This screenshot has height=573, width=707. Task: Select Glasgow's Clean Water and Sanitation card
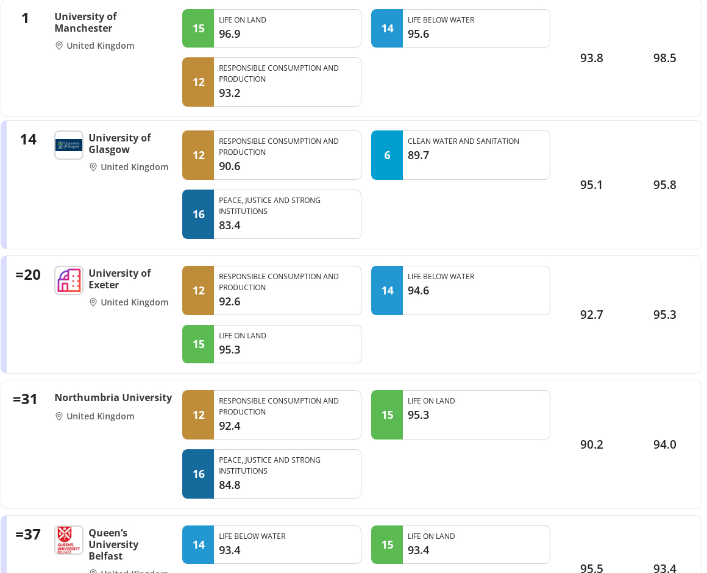point(460,155)
